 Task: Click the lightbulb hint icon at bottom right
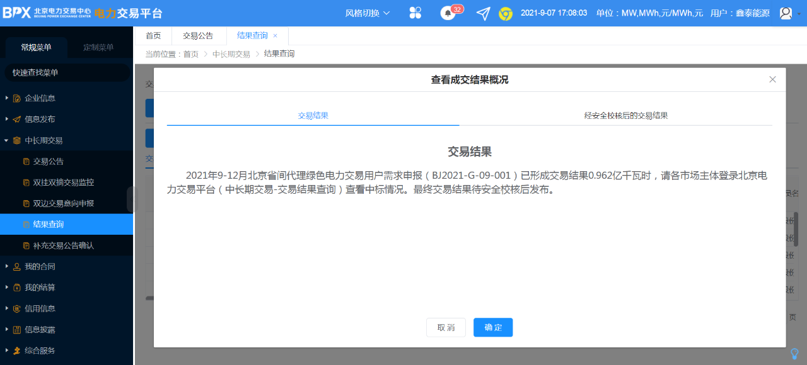(794, 354)
